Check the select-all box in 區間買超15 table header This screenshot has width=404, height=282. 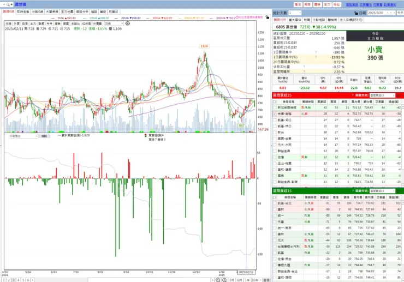(x=275, y=101)
